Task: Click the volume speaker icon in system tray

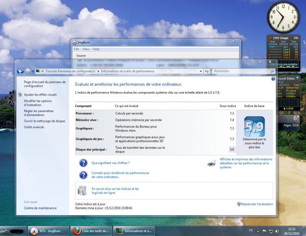Action: pyautogui.click(x=277, y=230)
